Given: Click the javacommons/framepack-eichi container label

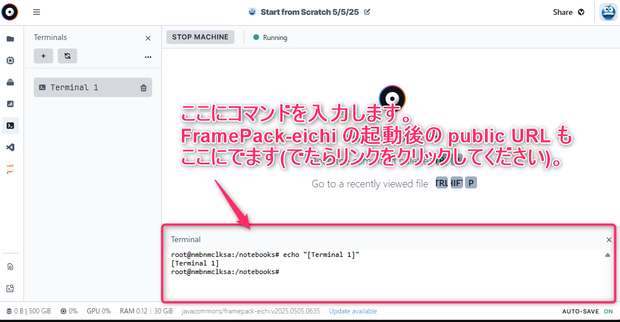Looking at the screenshot, I should tap(251, 311).
